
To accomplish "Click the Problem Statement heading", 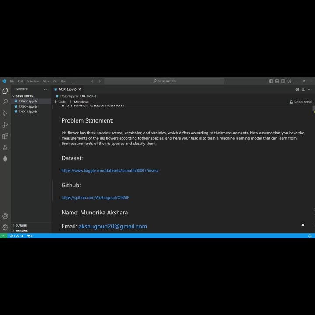I will pos(87,120).
